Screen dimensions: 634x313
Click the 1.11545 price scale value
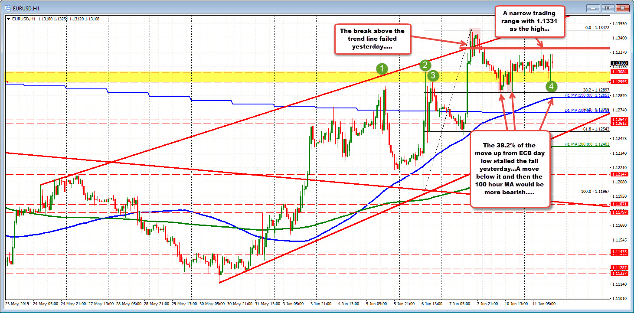point(619,240)
